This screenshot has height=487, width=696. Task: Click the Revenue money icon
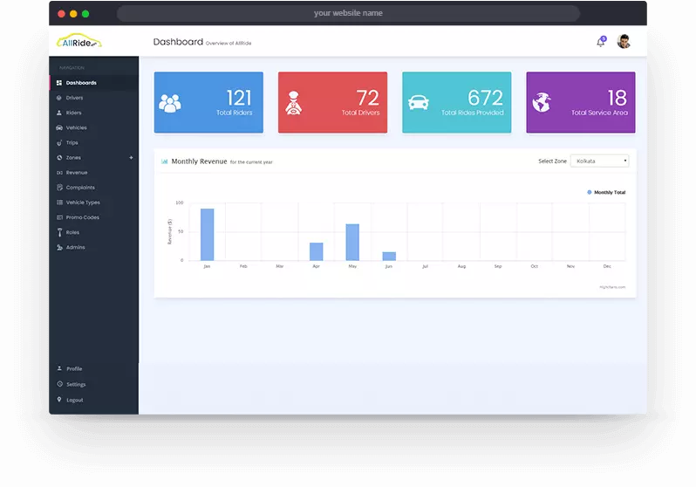point(59,173)
